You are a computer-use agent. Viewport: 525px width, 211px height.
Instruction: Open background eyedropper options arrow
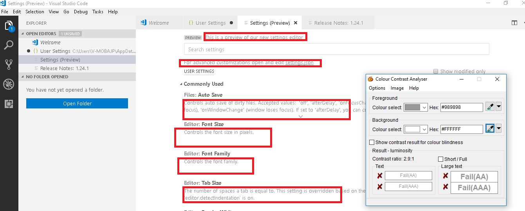tap(498, 129)
